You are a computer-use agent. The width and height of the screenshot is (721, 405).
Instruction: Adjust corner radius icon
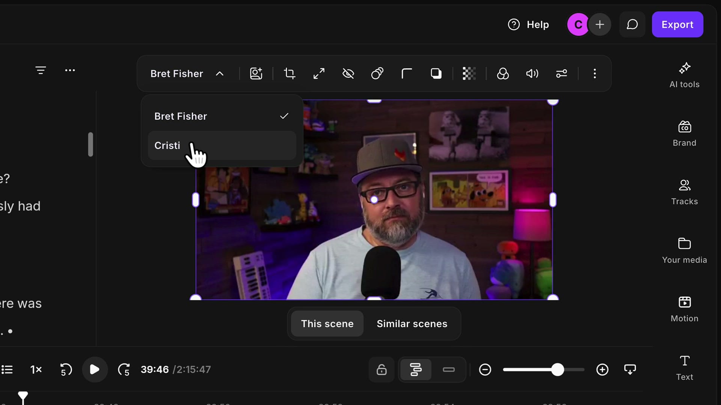click(407, 73)
